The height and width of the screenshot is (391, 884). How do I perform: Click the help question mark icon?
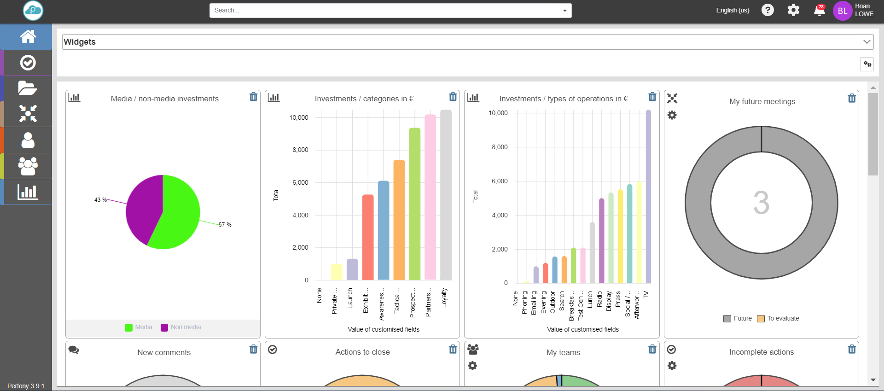tap(768, 10)
